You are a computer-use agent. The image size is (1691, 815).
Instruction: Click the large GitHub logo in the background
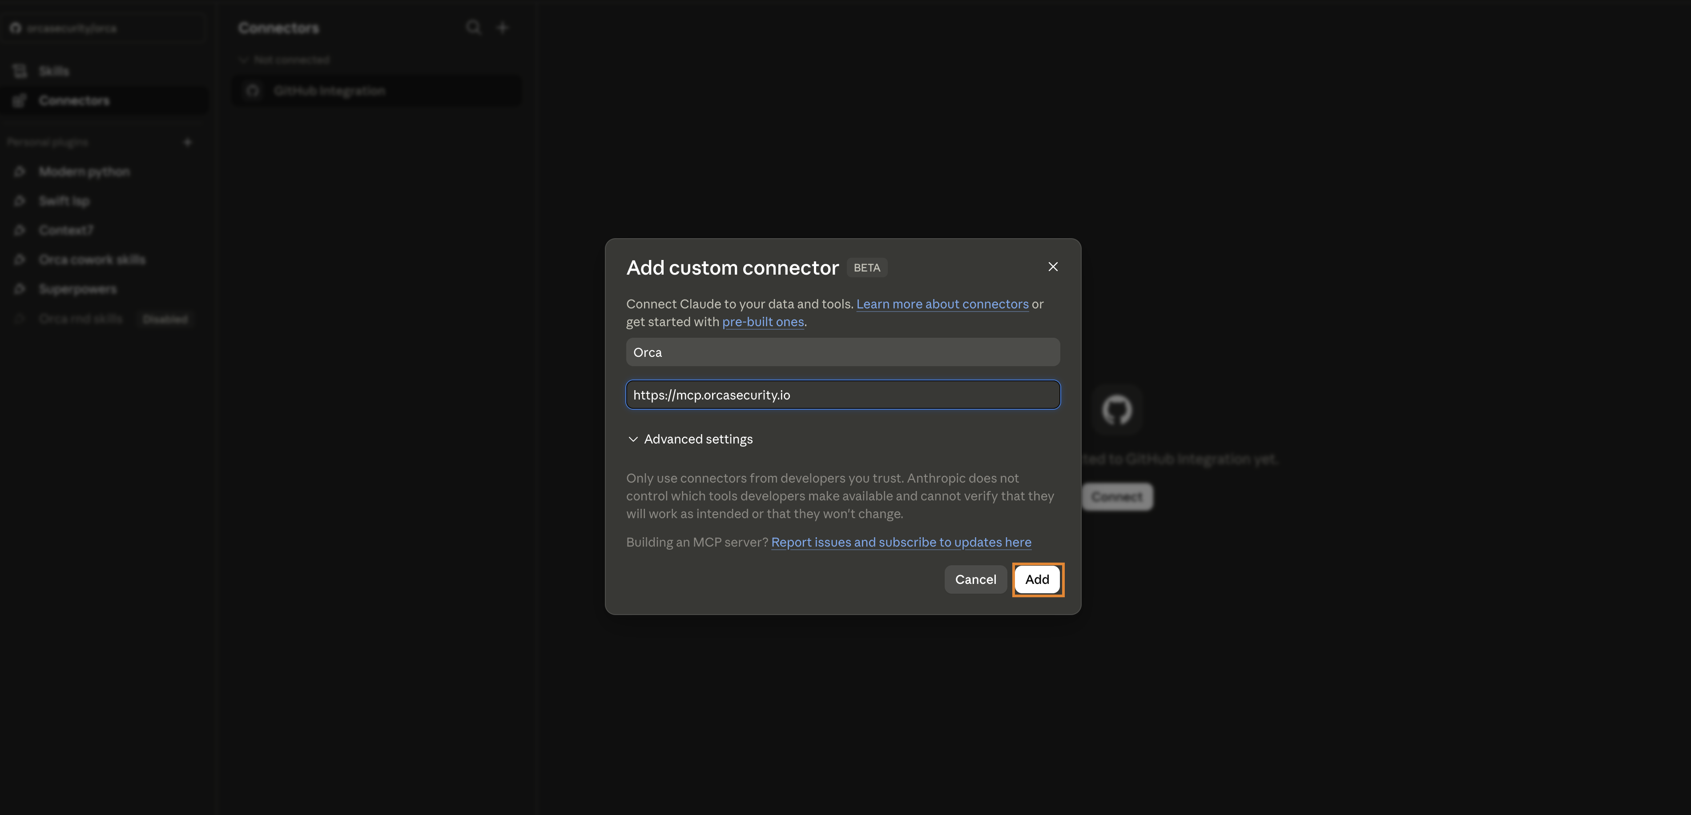pyautogui.click(x=1117, y=410)
